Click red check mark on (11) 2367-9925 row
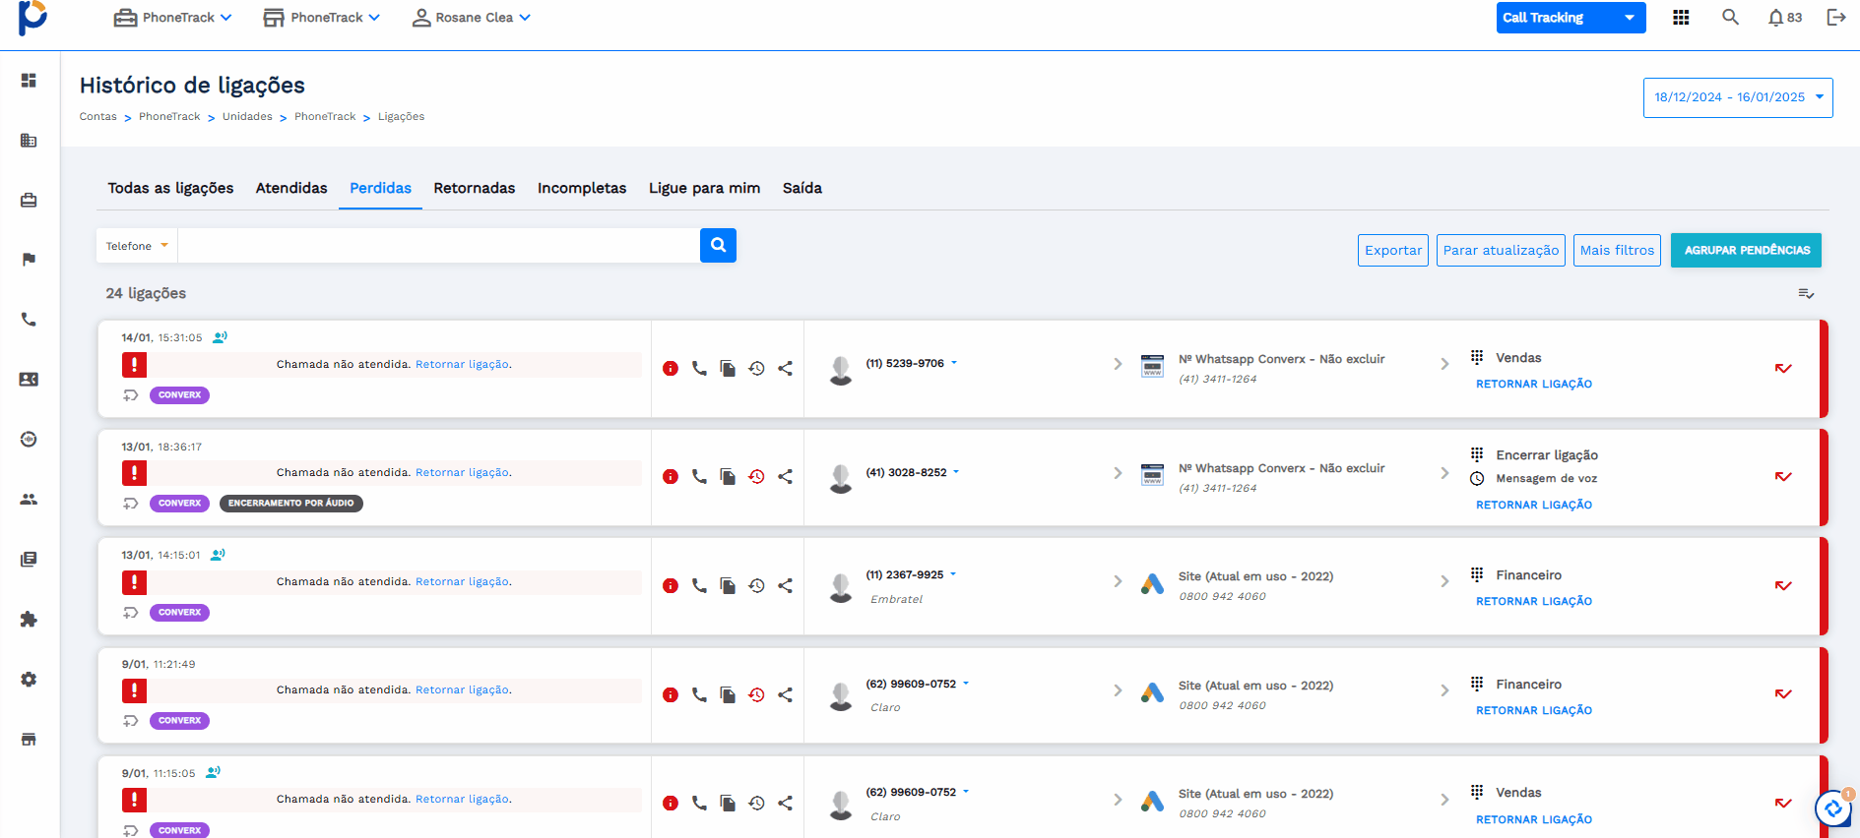This screenshot has width=1860, height=838. 1783,586
